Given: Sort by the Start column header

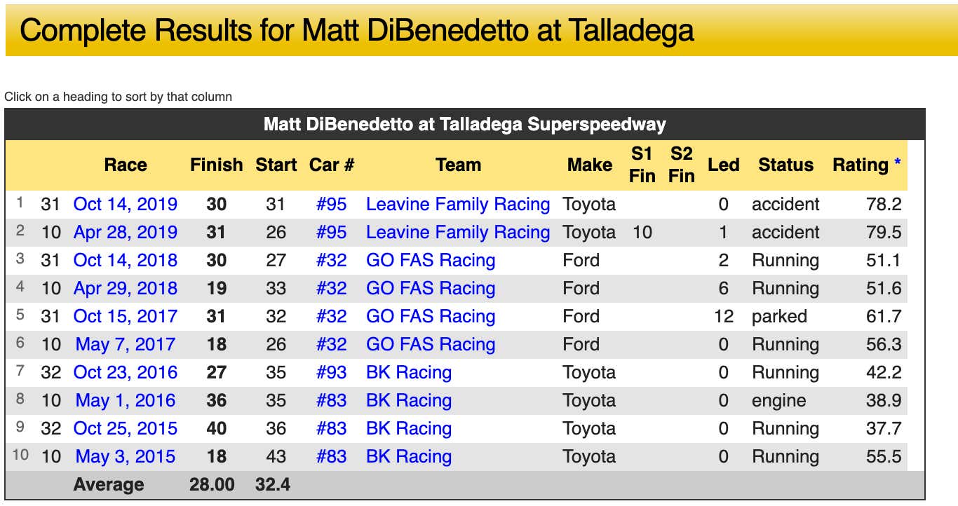Looking at the screenshot, I should (x=276, y=165).
